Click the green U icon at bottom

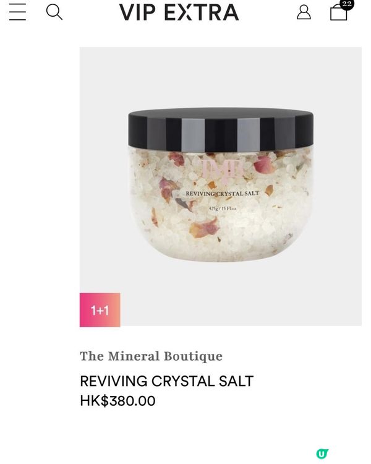pyautogui.click(x=322, y=453)
